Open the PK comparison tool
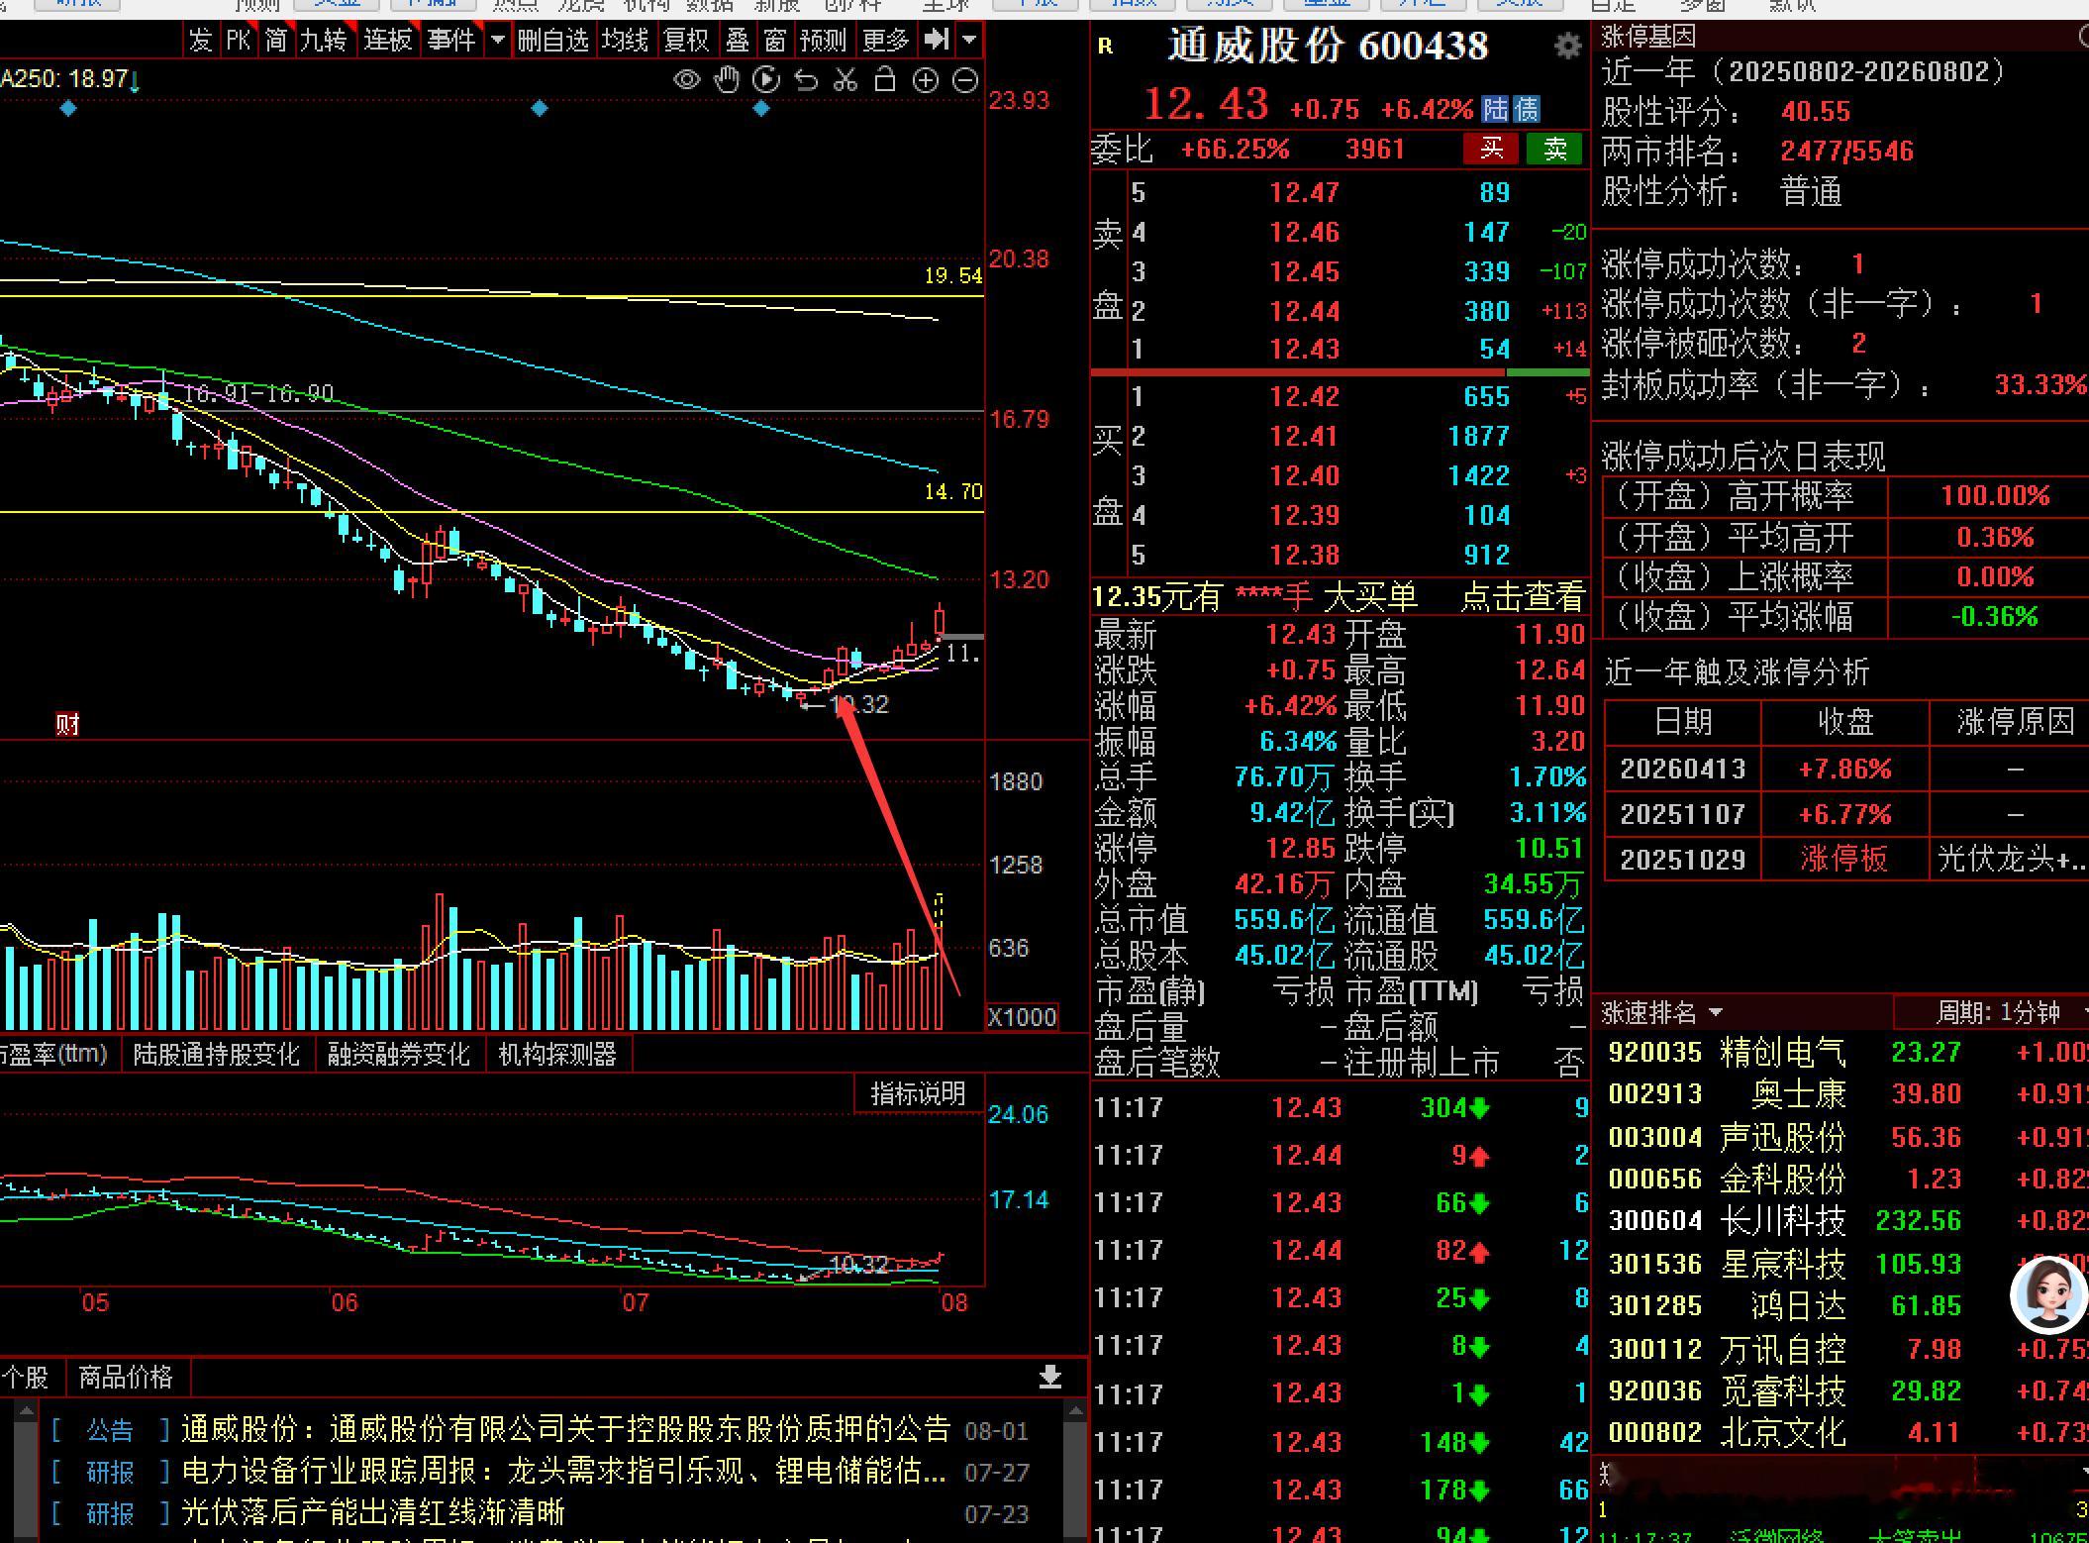This screenshot has width=2089, height=1543. click(x=238, y=40)
